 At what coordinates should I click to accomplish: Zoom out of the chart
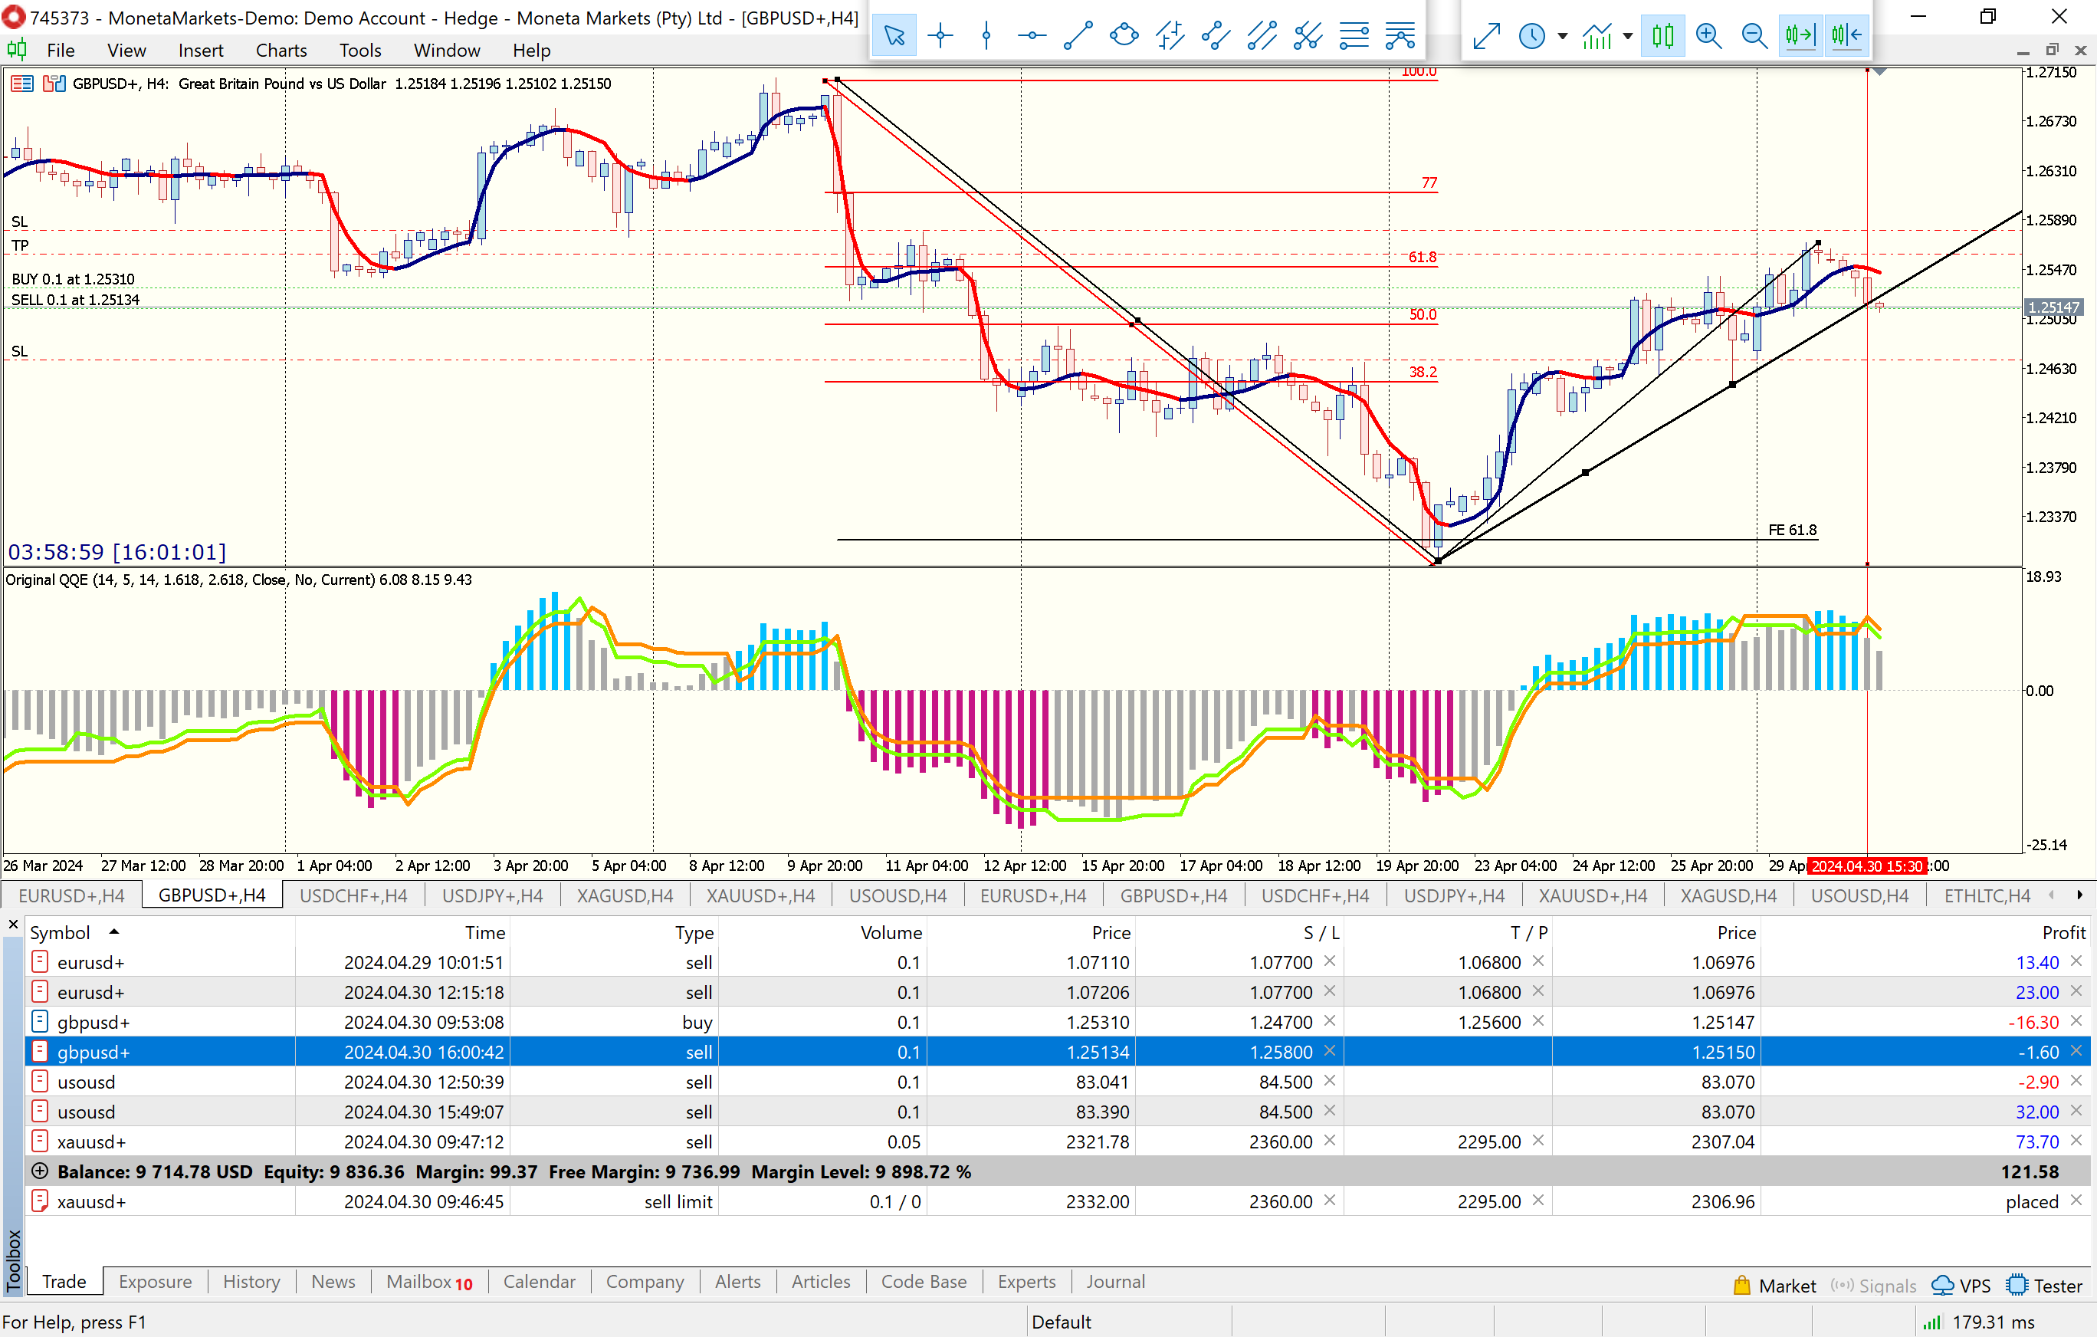click(1754, 36)
